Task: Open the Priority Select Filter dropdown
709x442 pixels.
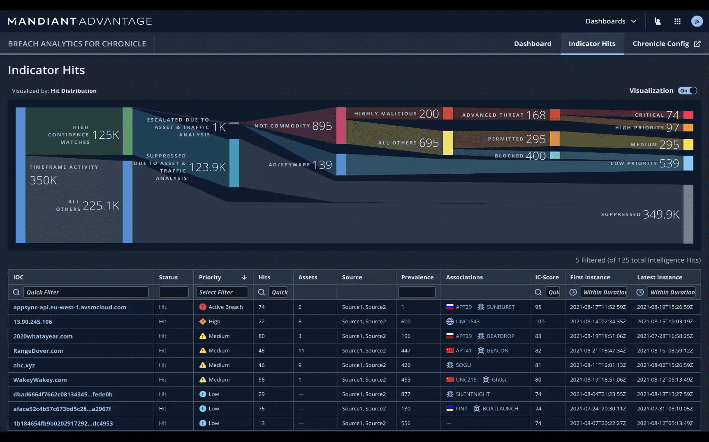Action: [x=222, y=292]
